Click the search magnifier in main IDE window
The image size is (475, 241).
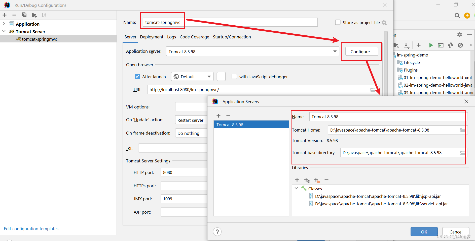coord(457,16)
